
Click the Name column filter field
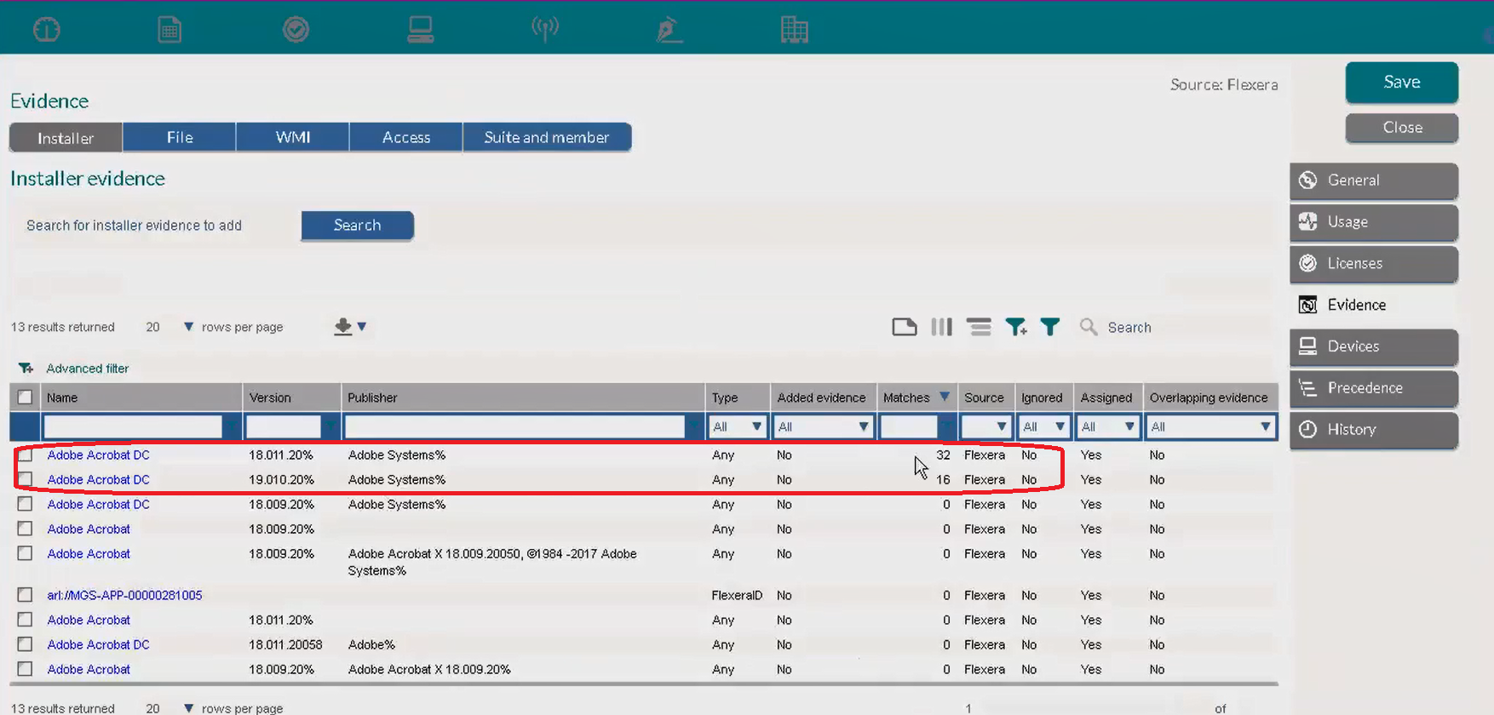coord(134,426)
